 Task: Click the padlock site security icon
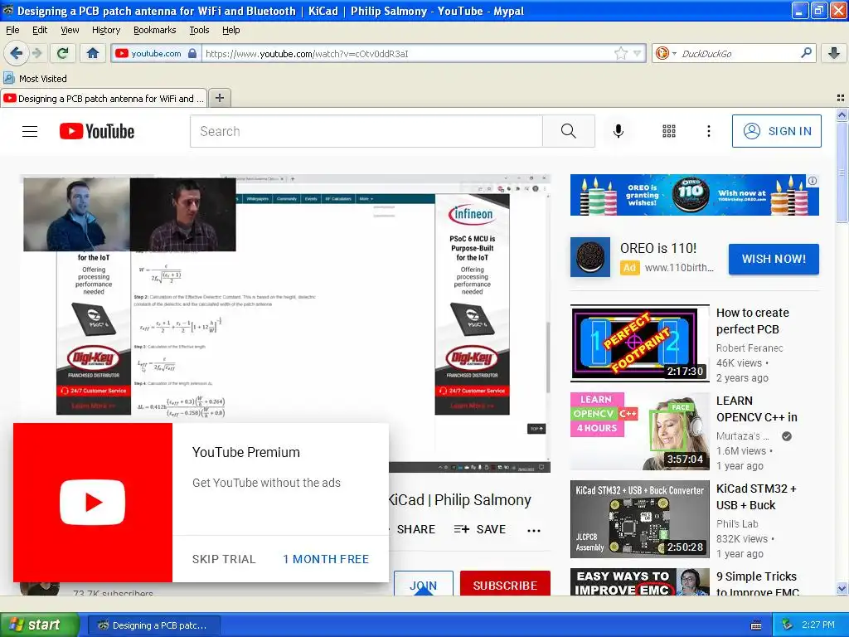click(x=192, y=53)
